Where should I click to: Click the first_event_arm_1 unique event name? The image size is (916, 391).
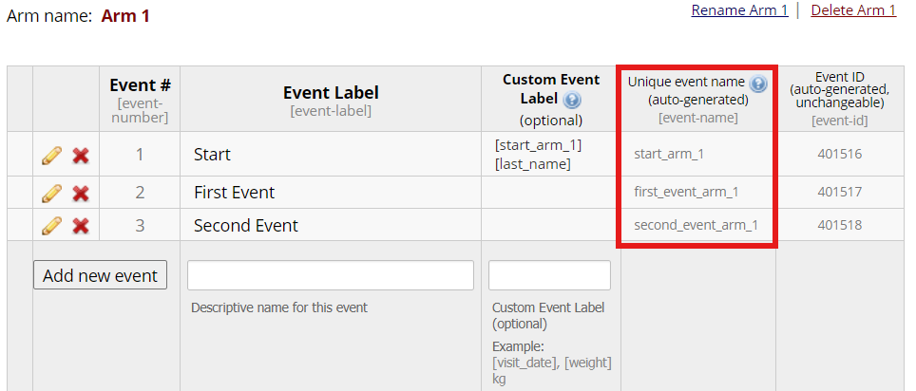click(x=685, y=192)
